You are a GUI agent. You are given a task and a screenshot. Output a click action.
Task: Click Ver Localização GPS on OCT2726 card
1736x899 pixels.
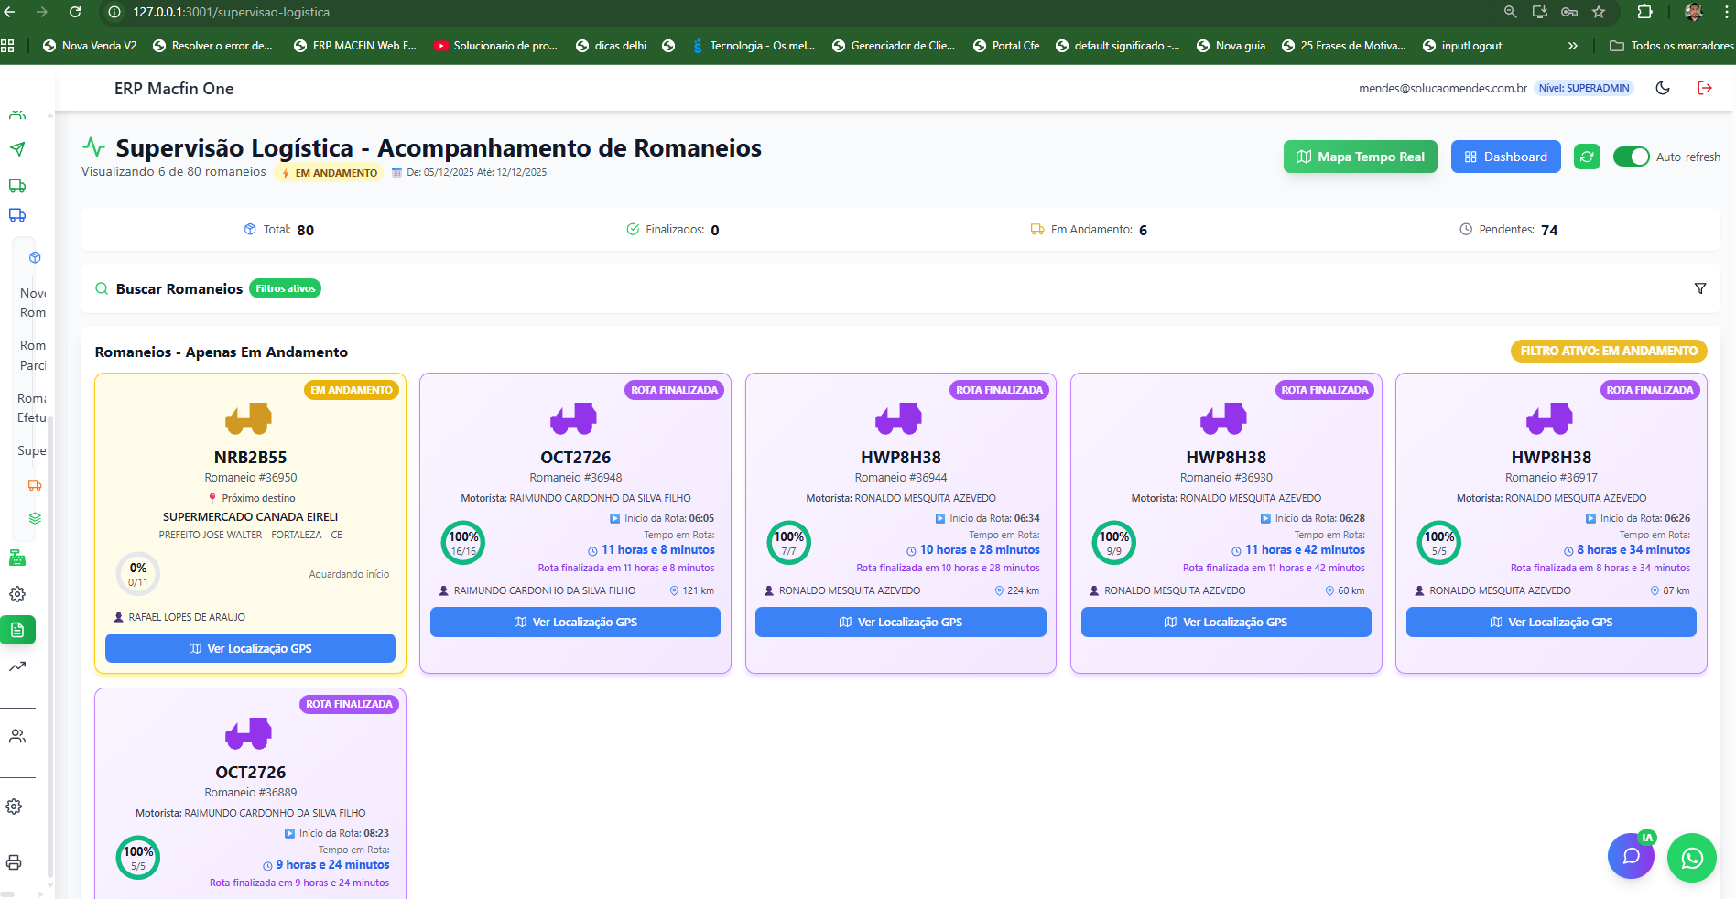coord(575,622)
